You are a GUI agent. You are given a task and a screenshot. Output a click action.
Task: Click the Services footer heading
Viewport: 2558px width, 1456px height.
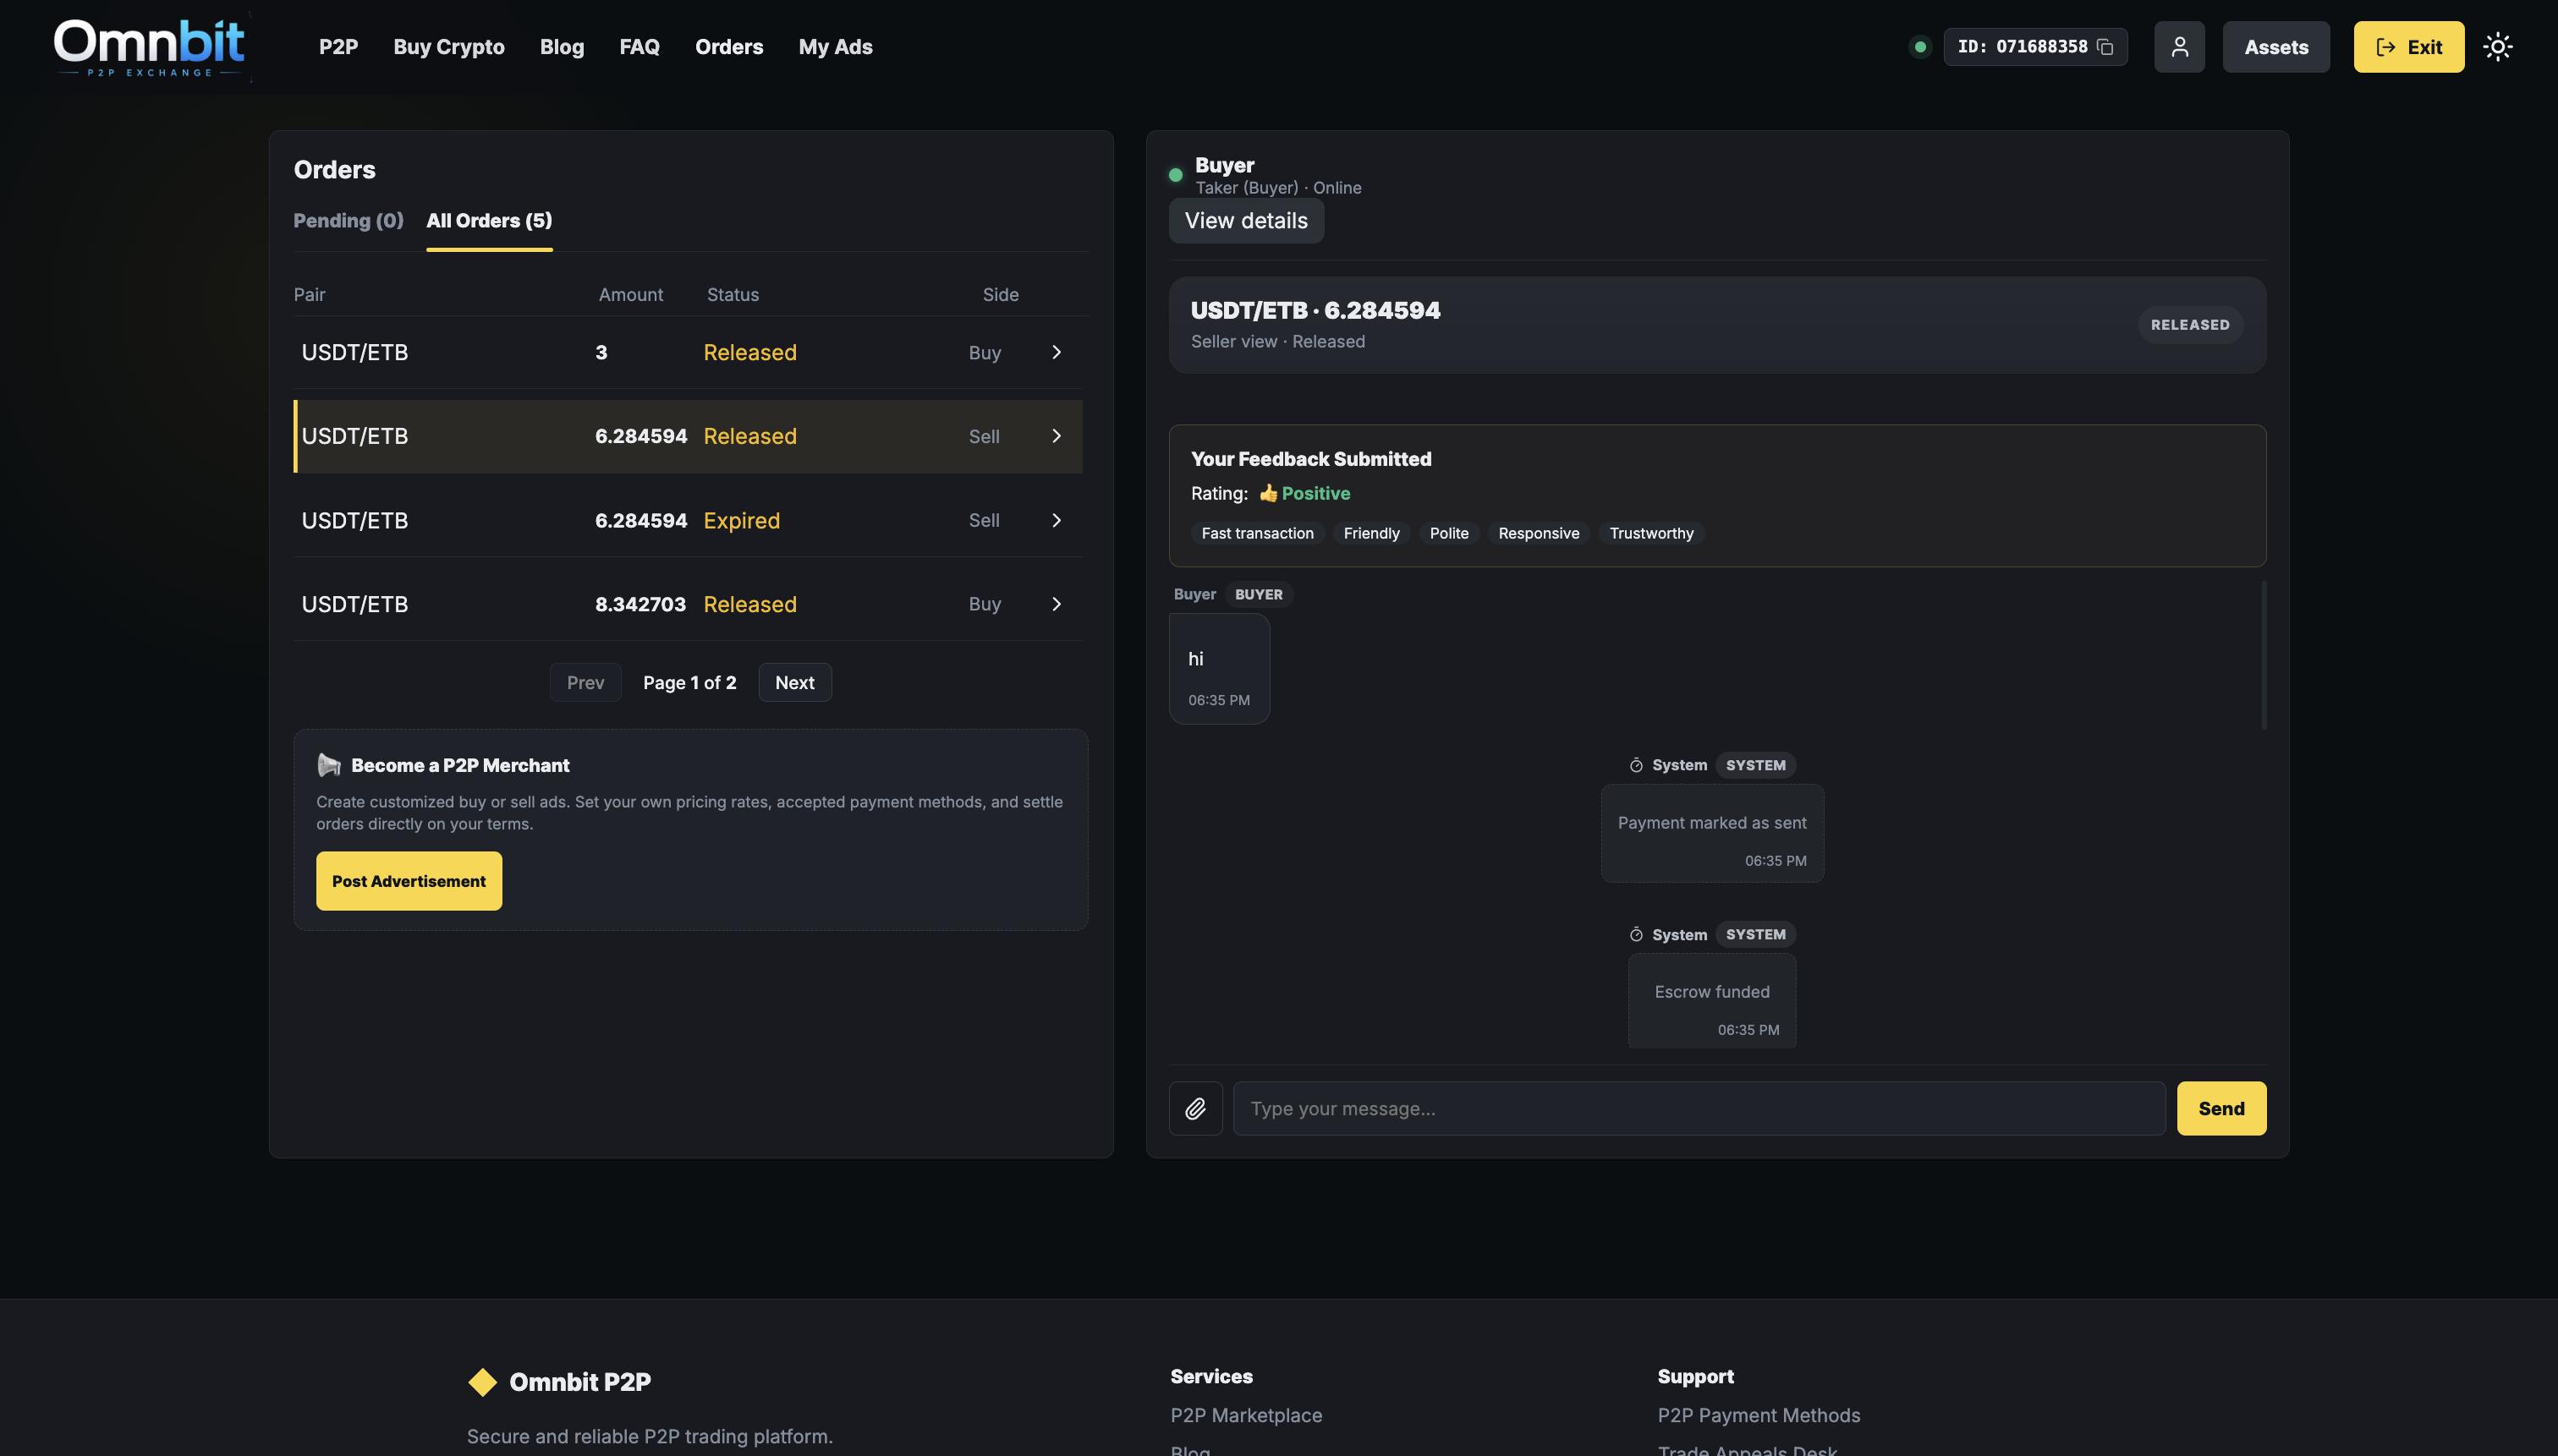[x=1211, y=1376]
